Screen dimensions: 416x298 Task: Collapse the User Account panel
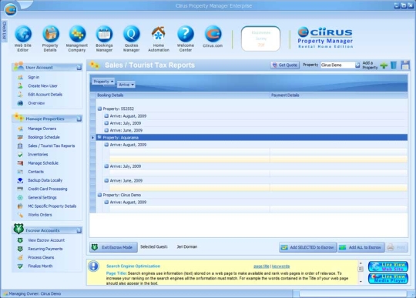pyautogui.click(x=79, y=68)
